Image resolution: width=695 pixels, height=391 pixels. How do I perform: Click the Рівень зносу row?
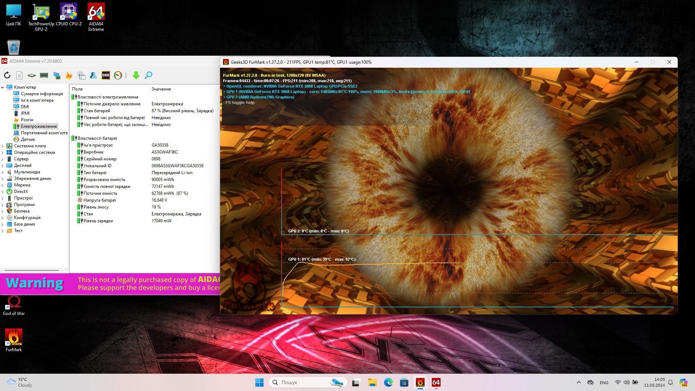(145, 207)
